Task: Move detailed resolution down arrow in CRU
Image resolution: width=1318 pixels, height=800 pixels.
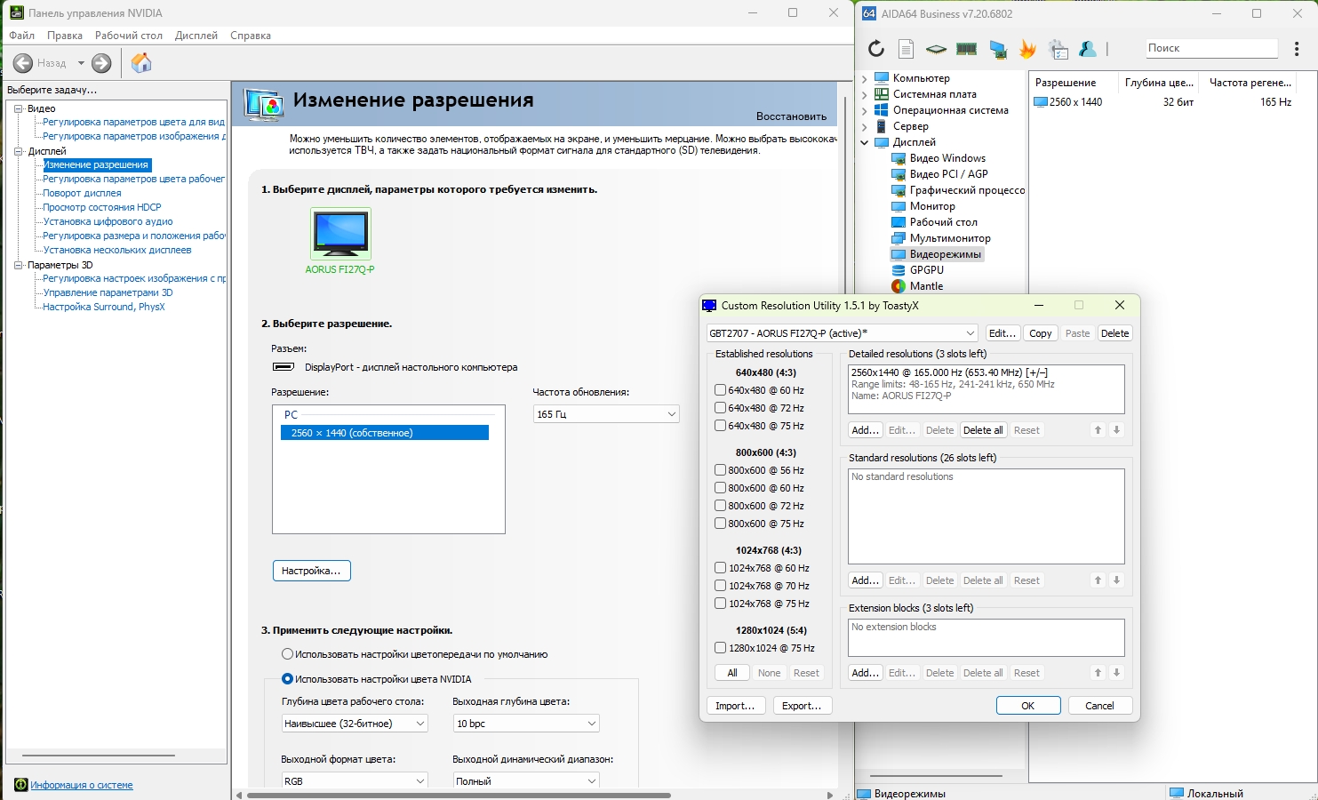Action: [x=1117, y=430]
